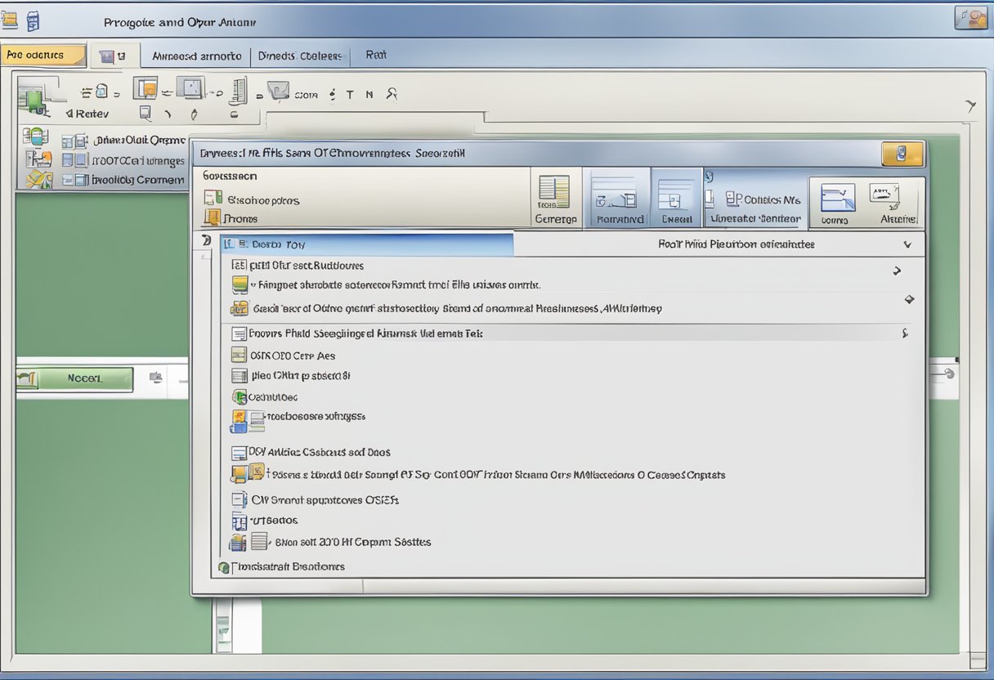Viewport: 994px width, 680px height.
Task: Click the yellow 'Poe odenes' button
Action: (43, 55)
